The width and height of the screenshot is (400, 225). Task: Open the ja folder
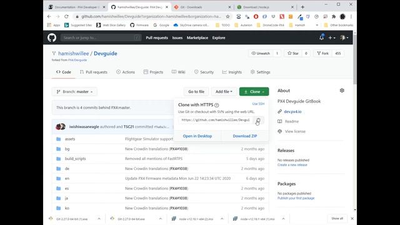pos(66,198)
